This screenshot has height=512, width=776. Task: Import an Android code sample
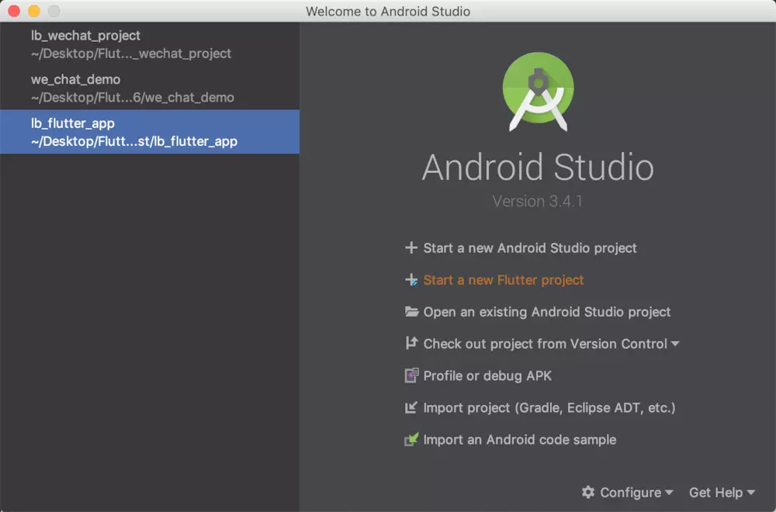[x=520, y=440]
